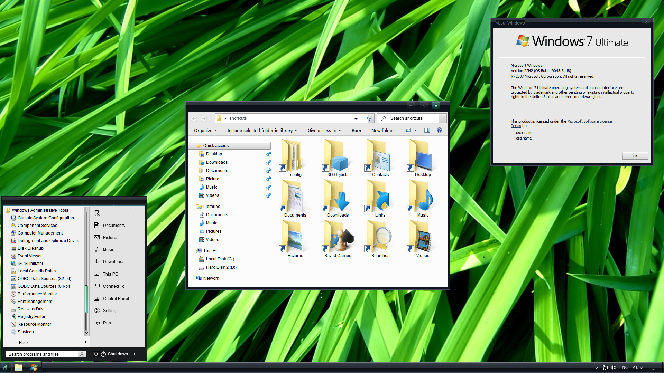Click the Explorer help question mark icon
The height and width of the screenshot is (373, 664).
point(439,130)
